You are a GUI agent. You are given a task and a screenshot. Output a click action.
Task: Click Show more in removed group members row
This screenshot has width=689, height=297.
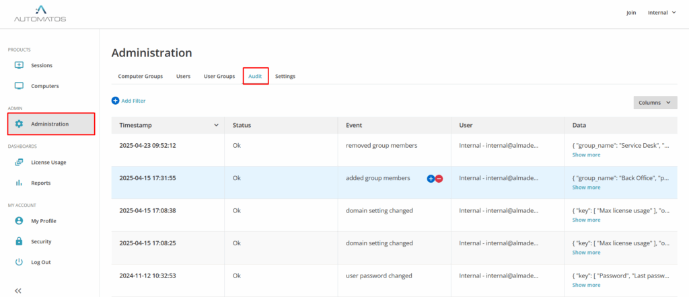tap(586, 155)
